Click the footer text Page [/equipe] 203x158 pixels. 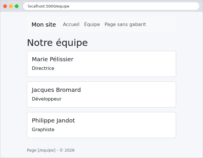click(41, 150)
